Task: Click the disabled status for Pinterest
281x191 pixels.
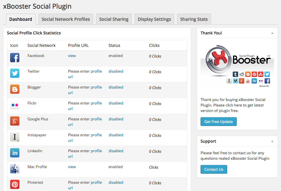Action: point(116,182)
